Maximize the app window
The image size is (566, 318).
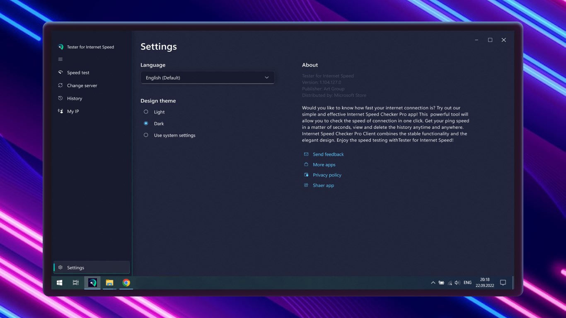(490, 40)
